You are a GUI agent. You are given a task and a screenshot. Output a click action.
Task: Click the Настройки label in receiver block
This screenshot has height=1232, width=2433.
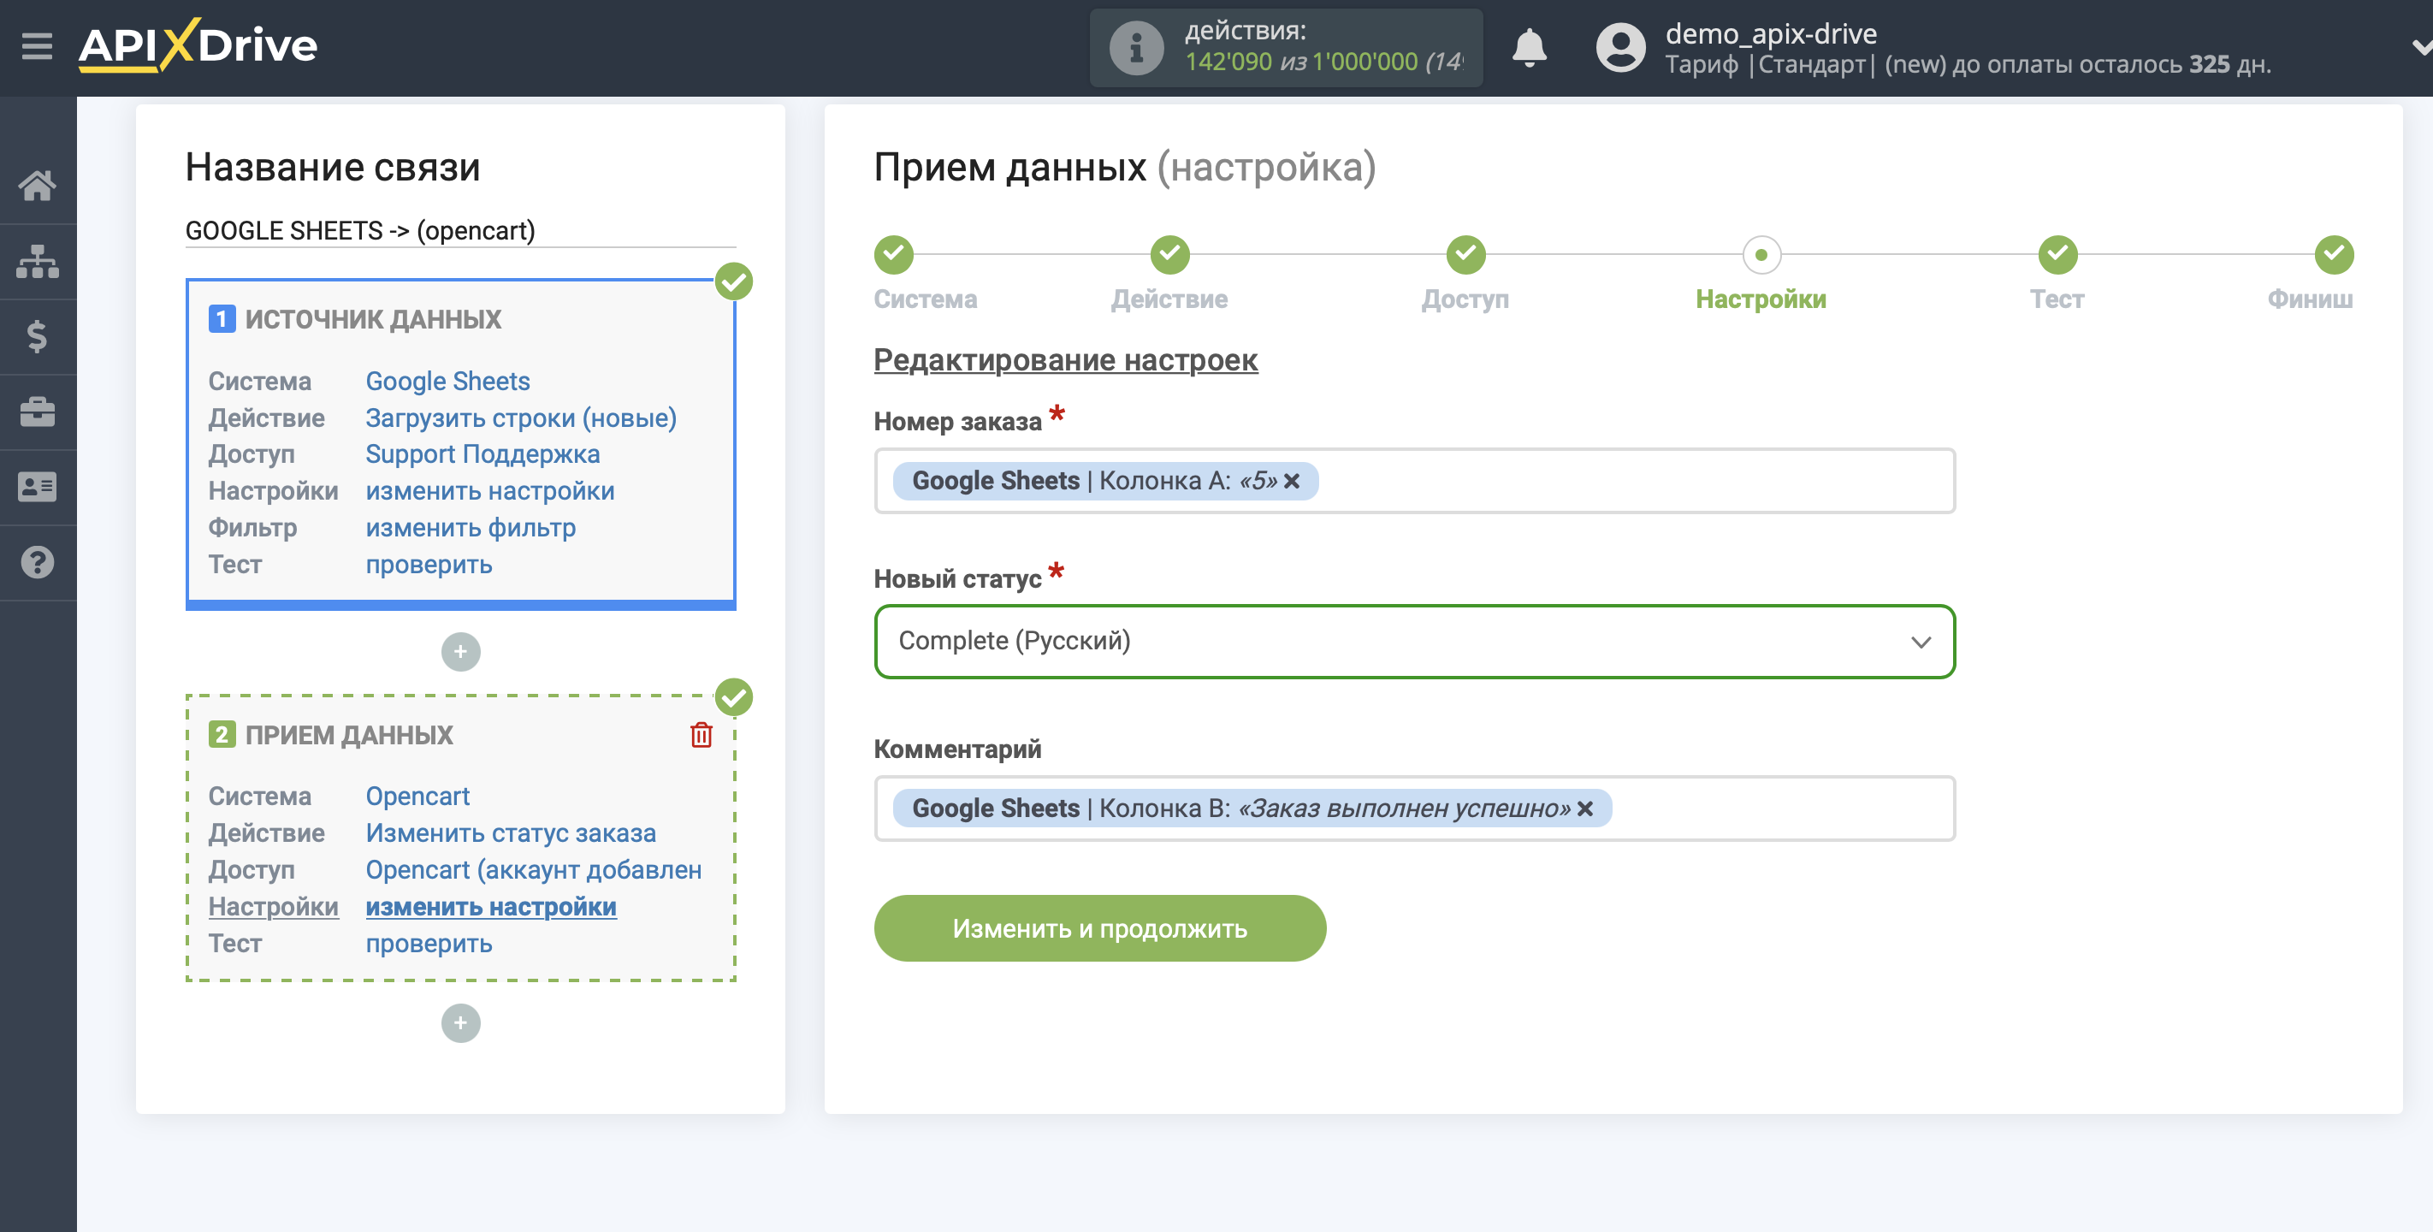click(273, 907)
